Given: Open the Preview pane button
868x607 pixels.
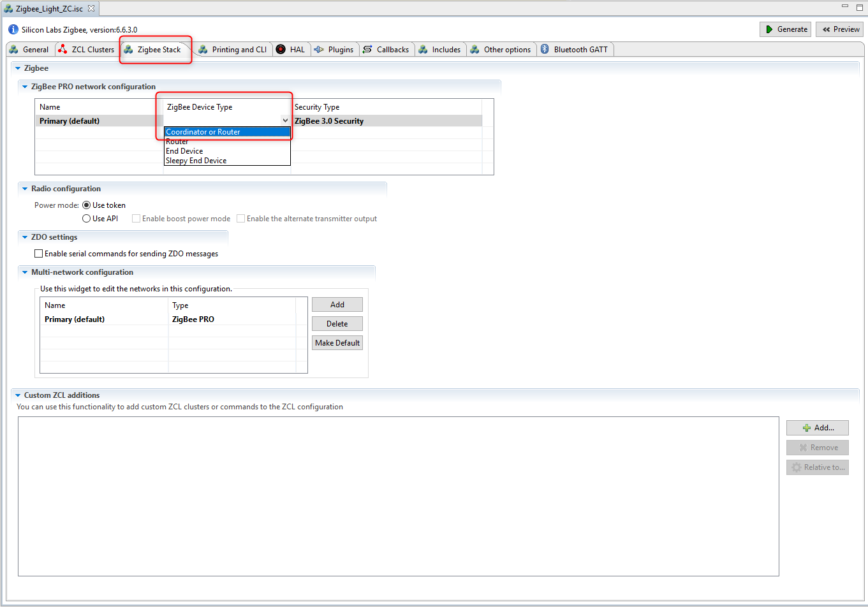Looking at the screenshot, I should click(841, 29).
